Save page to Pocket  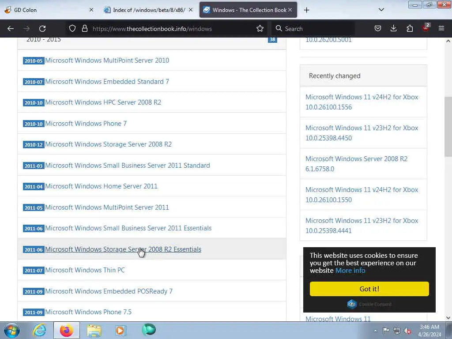pyautogui.click(x=378, y=29)
